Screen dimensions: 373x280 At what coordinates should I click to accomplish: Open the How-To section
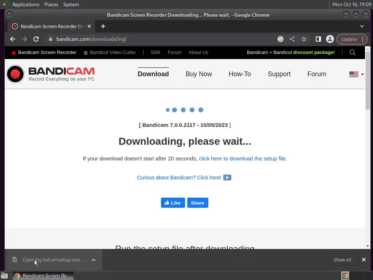click(x=240, y=74)
